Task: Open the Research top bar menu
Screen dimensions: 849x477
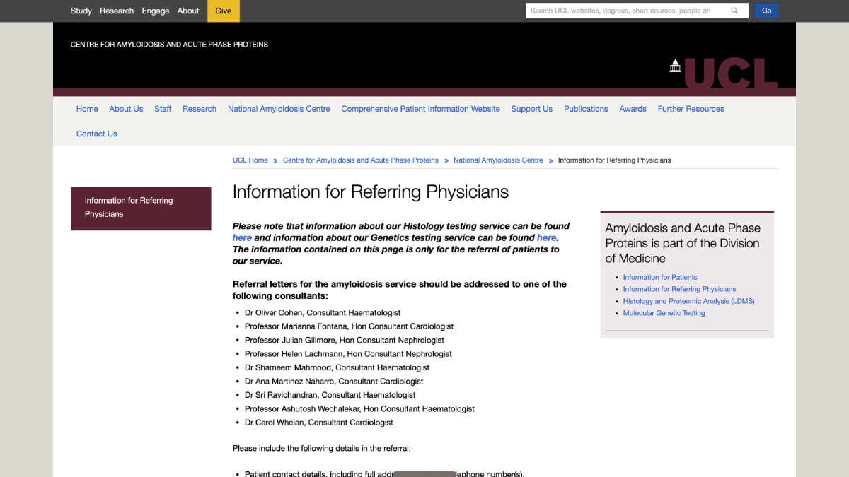Action: [117, 11]
